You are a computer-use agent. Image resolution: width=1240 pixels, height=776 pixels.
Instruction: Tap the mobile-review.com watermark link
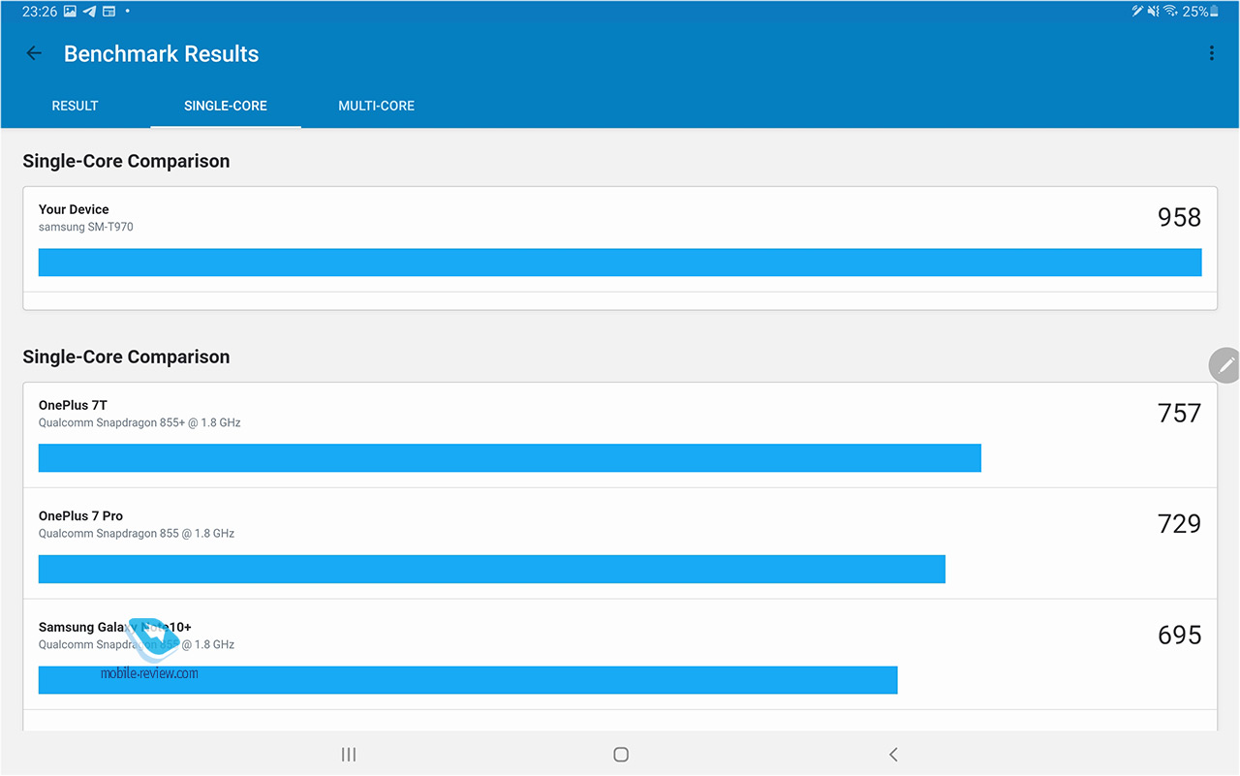click(149, 672)
